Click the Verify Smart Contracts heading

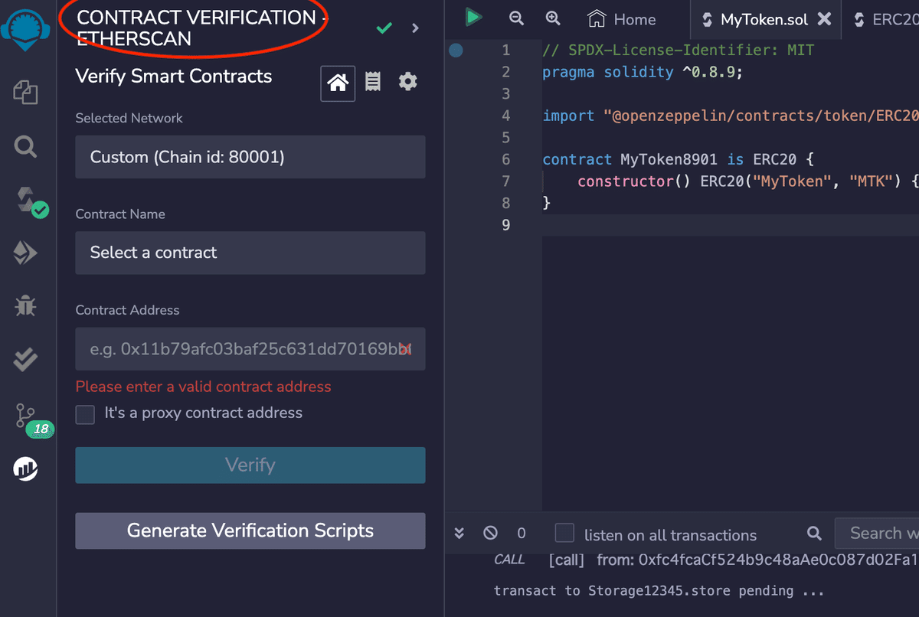click(174, 77)
